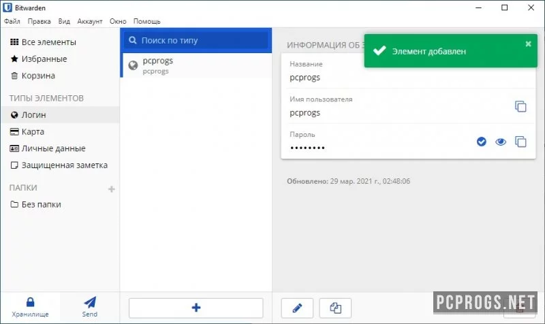Add a new folder with plus icon
The width and height of the screenshot is (545, 324).
pos(112,189)
